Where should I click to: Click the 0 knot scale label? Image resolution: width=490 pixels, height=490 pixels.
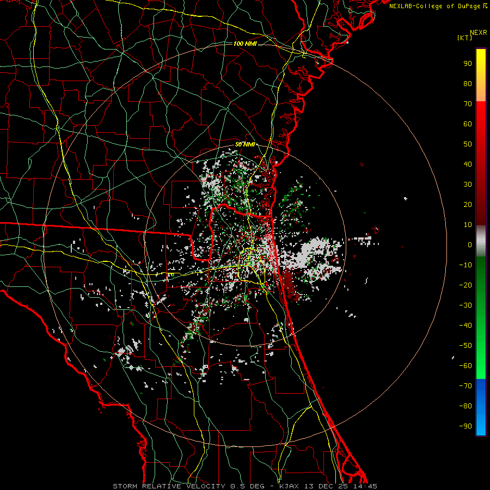470,244
